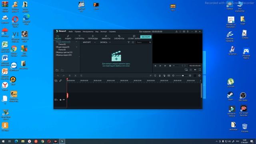The height and width of the screenshot is (144, 256).
Task: Open the Вид menu
Action: click(x=97, y=32)
